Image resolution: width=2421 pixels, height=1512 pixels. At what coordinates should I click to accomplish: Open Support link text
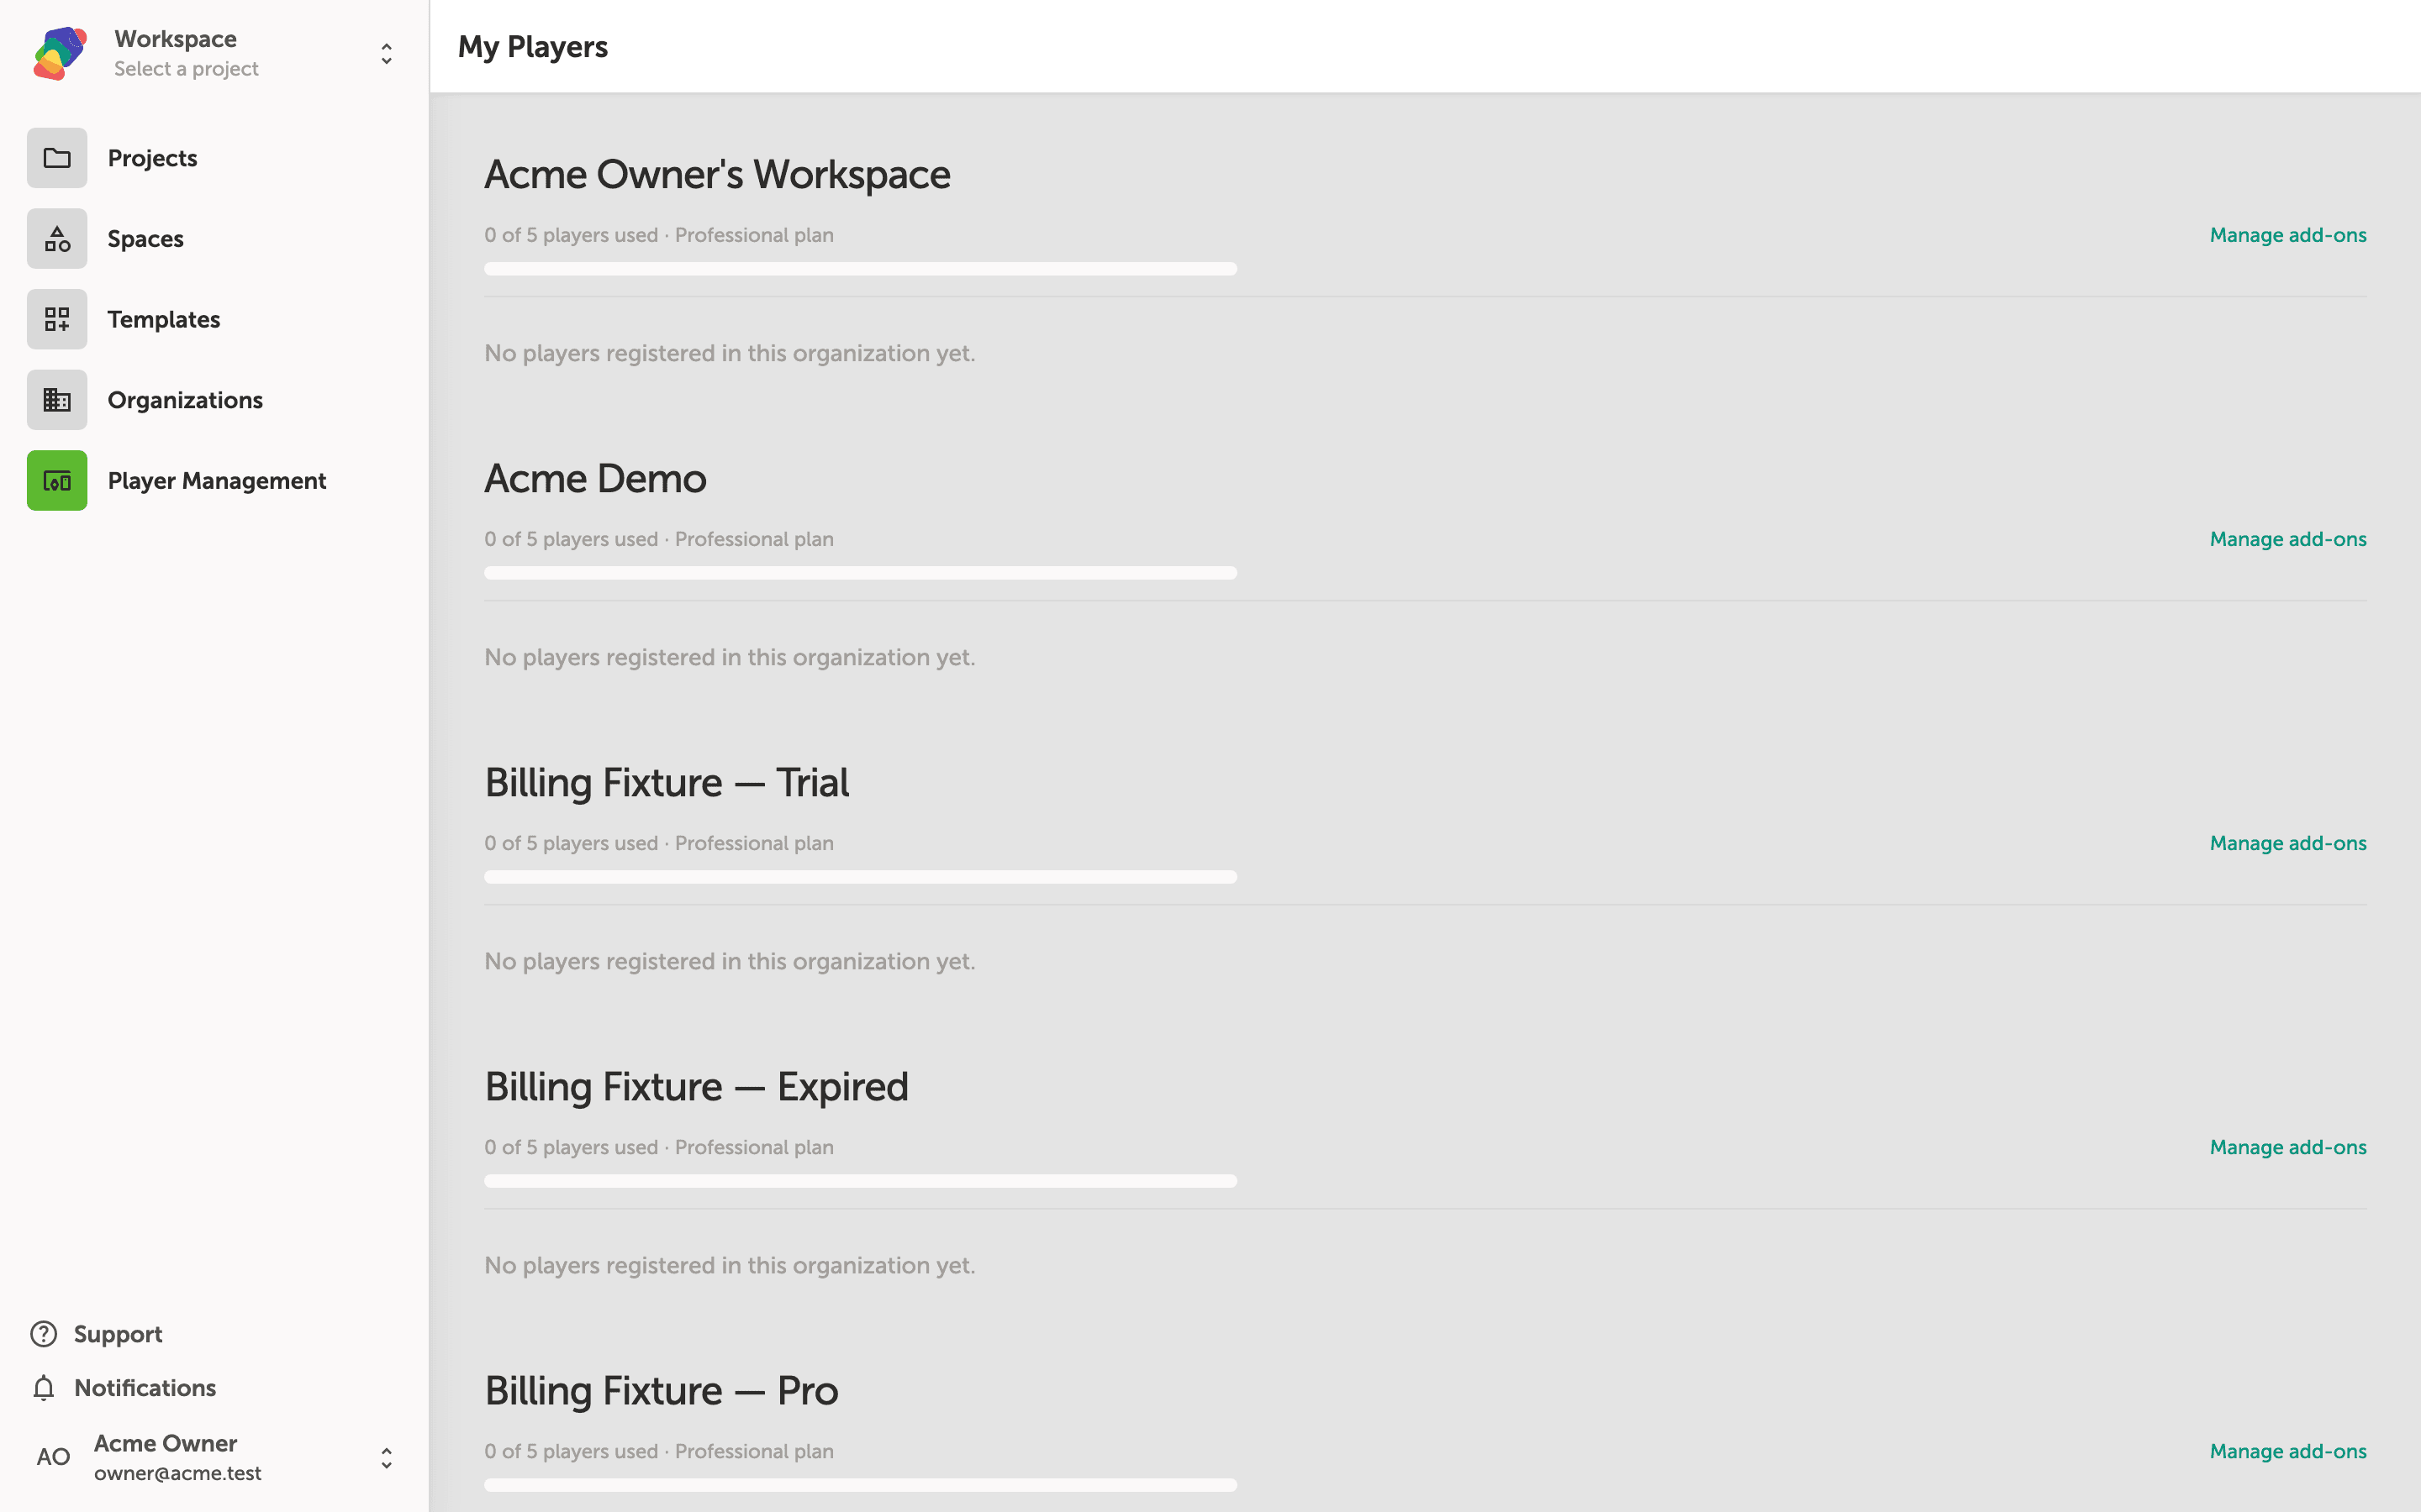117,1334
